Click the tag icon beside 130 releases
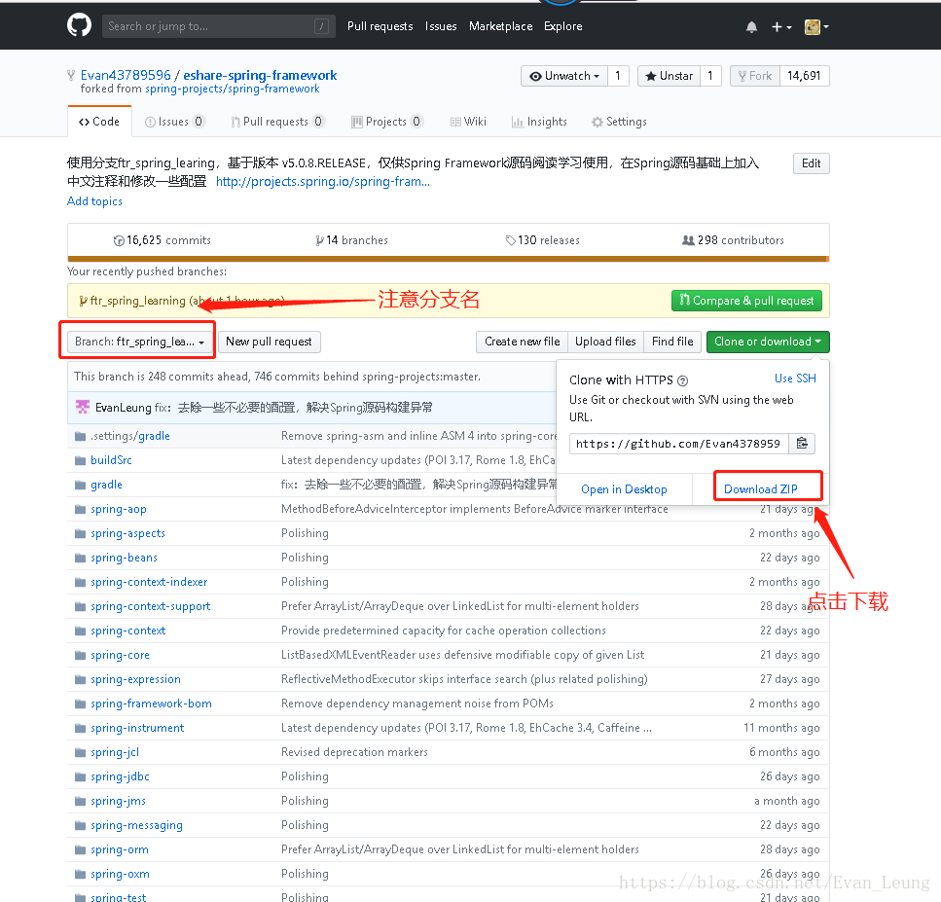Viewport: 941px width, 902px height. pos(511,240)
